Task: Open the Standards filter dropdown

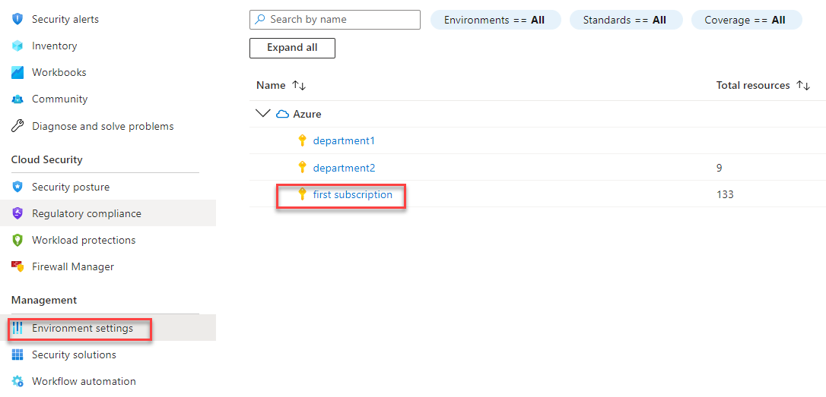Action: click(624, 20)
